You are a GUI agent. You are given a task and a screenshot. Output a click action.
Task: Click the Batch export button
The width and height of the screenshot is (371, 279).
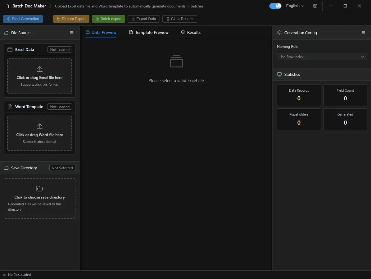coord(108,19)
